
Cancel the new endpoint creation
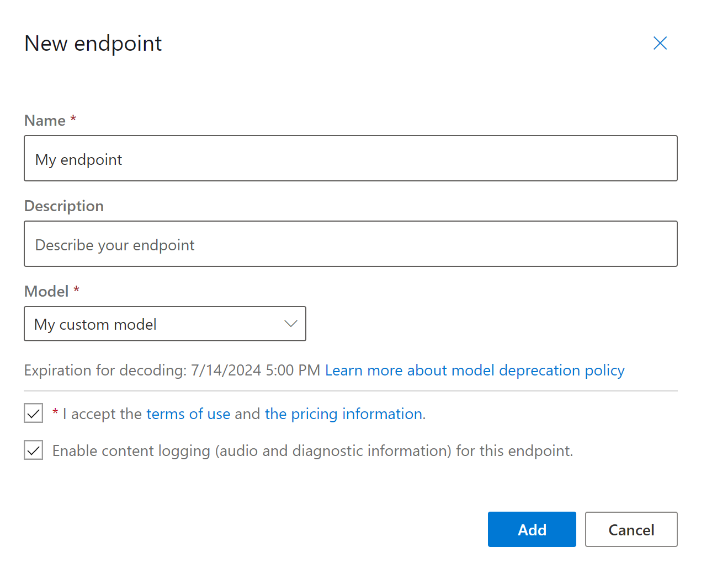coord(631,529)
